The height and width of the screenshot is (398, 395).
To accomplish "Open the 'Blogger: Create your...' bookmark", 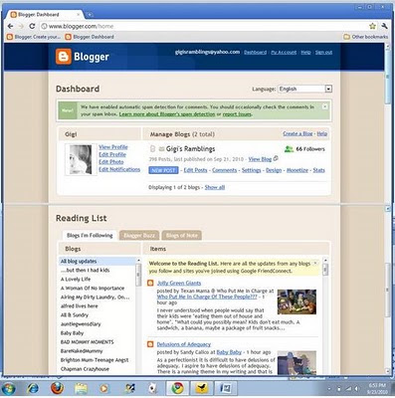I will [34, 37].
